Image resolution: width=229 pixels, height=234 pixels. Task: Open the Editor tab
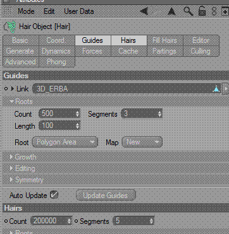point(201,40)
